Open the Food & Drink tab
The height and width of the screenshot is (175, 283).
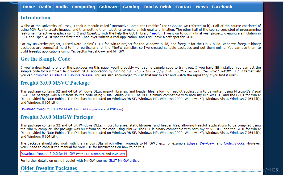[x=157, y=7]
